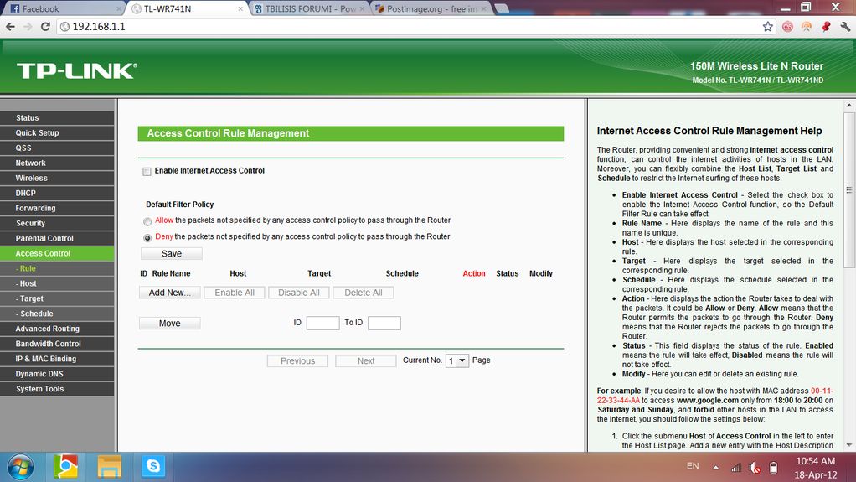Image resolution: width=856 pixels, height=482 pixels.
Task: Open the Wireless menu
Action: (x=57, y=178)
